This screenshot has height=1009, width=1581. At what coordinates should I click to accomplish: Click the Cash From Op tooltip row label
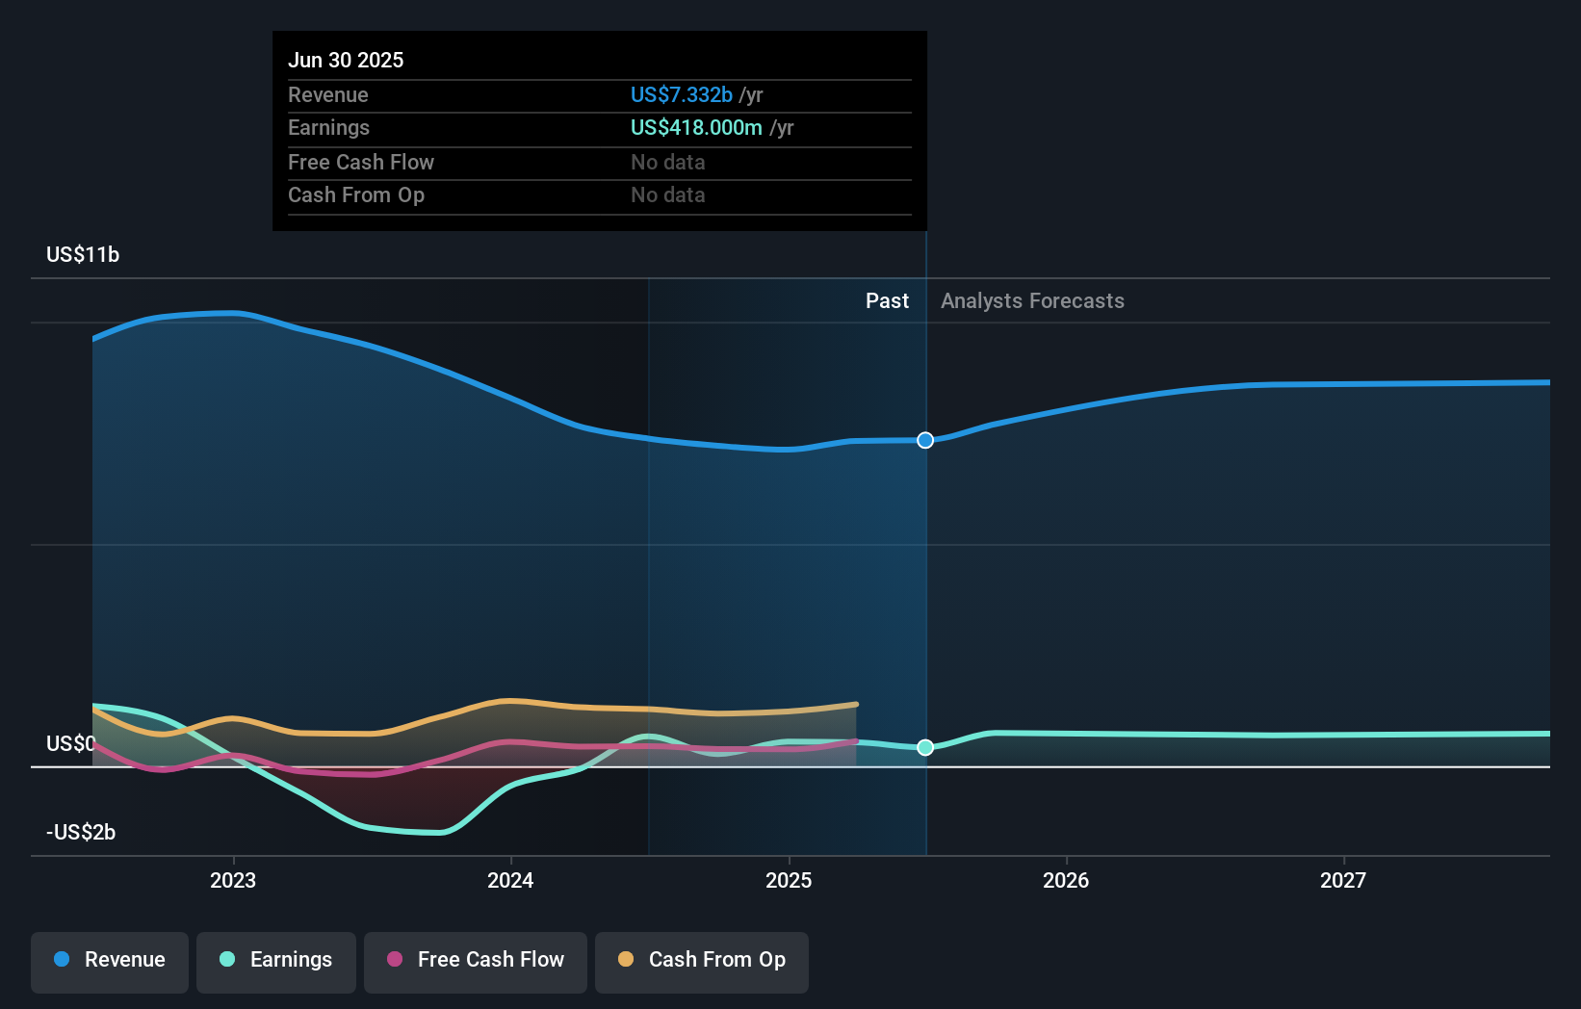click(x=356, y=194)
